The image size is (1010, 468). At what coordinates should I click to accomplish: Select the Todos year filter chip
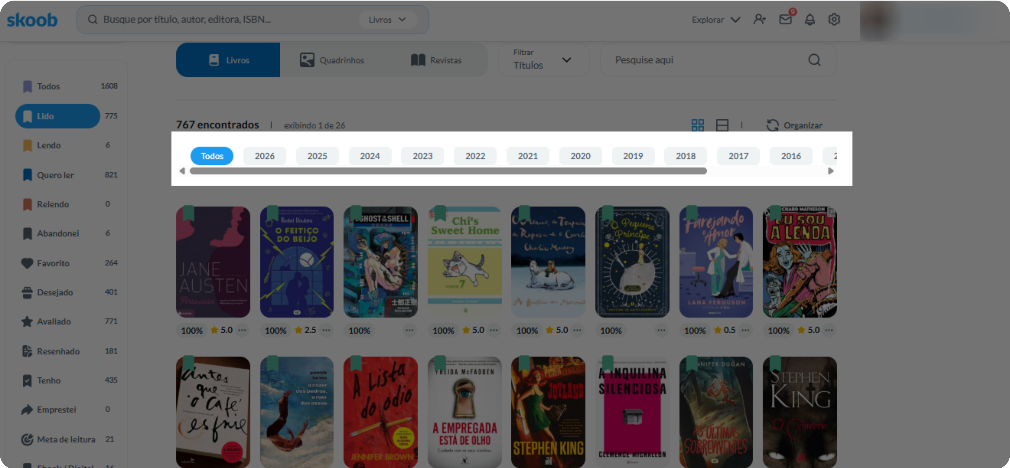[x=212, y=156]
